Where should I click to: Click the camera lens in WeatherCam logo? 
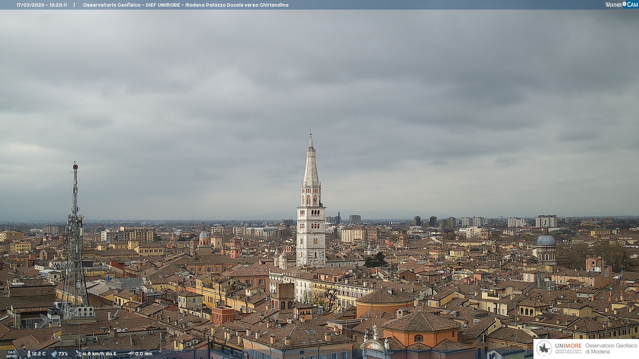coord(624,4)
